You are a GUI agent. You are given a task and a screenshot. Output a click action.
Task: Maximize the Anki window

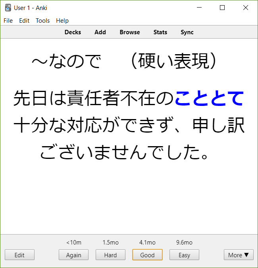coord(222,8)
